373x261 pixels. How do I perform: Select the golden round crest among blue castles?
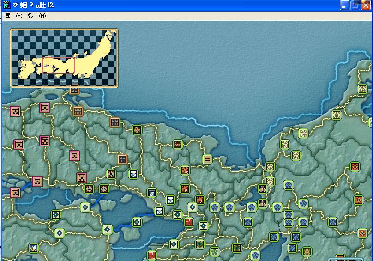point(307,252)
